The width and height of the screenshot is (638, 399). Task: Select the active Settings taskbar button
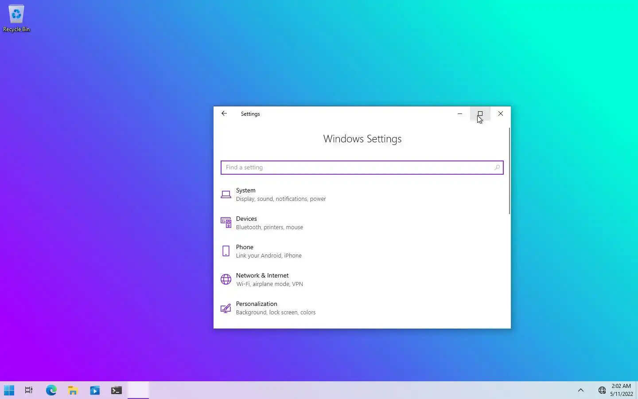coord(138,390)
